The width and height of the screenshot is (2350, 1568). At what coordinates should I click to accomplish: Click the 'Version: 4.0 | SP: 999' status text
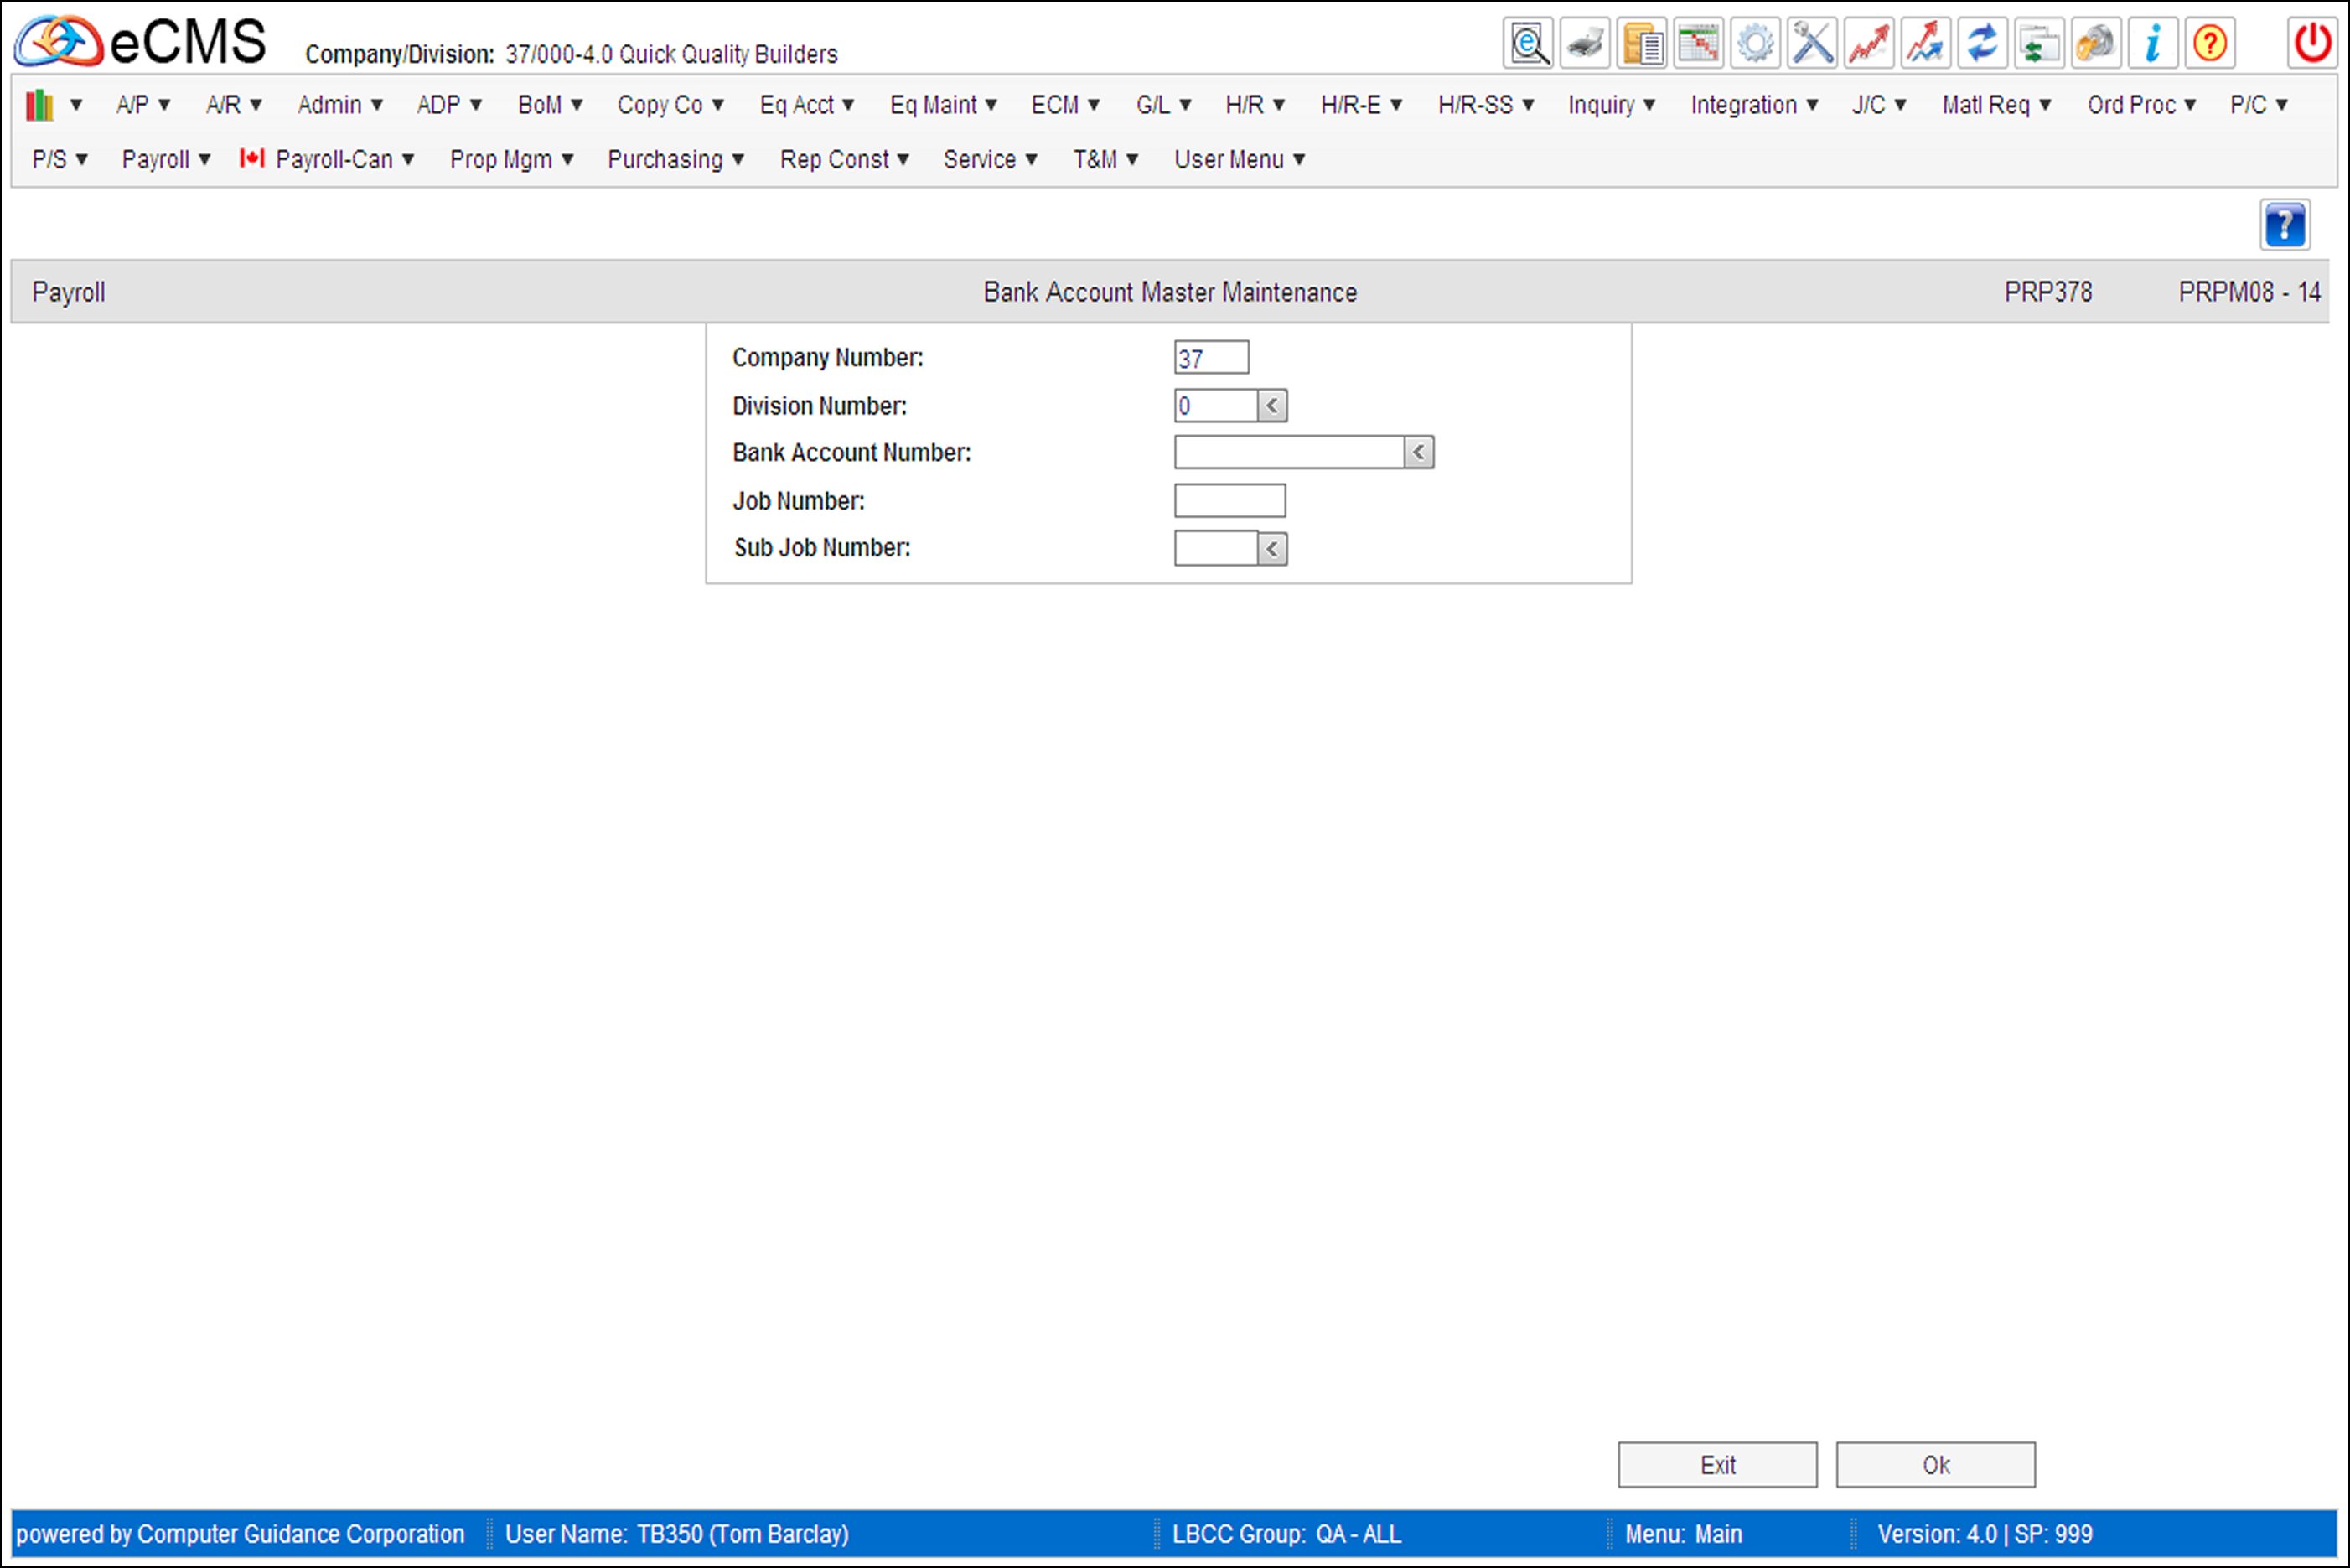pyautogui.click(x=1985, y=1534)
